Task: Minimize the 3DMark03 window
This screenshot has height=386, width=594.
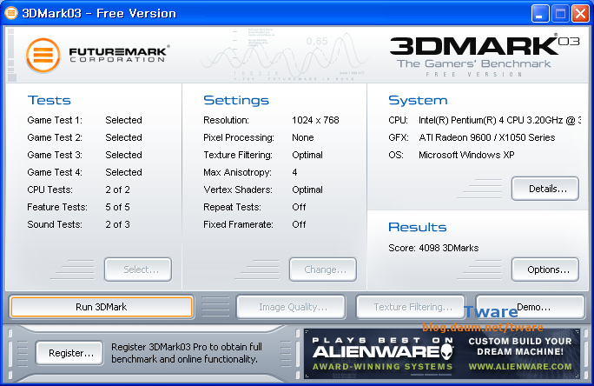Action: (540, 14)
